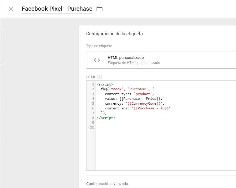Edit the tag name Facebook Pixel - Purchase

click(x=57, y=9)
